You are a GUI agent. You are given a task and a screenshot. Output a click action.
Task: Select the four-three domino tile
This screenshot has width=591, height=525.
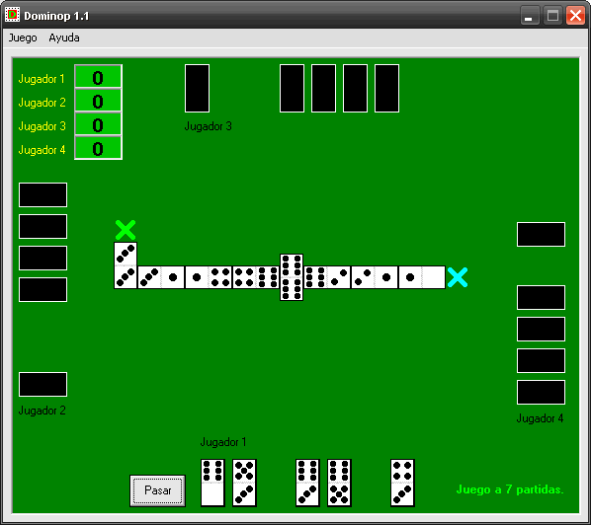pyautogui.click(x=402, y=483)
